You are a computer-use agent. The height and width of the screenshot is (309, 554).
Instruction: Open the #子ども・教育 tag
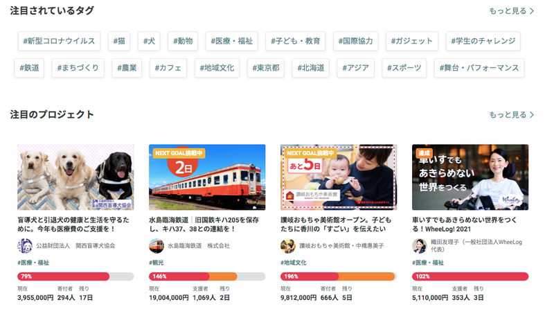click(296, 41)
